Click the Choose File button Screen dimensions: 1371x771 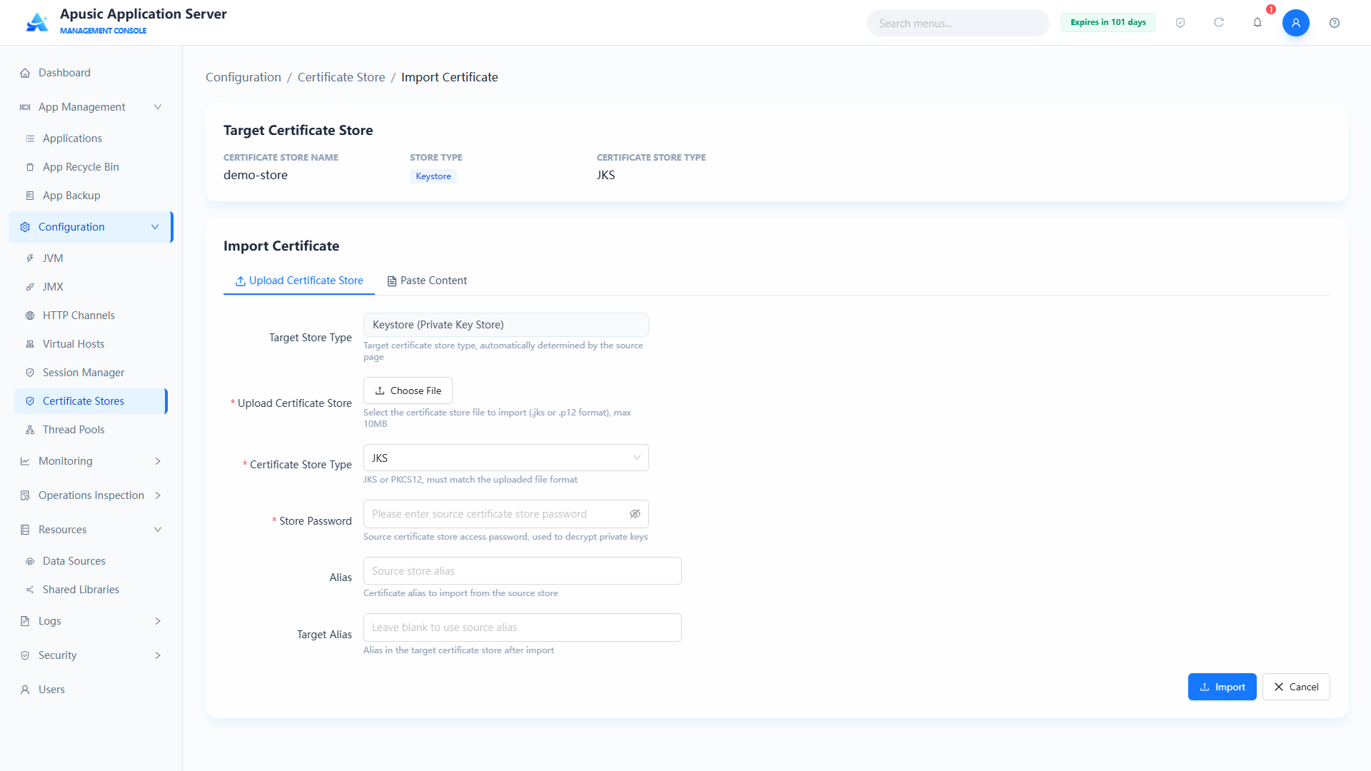tap(408, 390)
